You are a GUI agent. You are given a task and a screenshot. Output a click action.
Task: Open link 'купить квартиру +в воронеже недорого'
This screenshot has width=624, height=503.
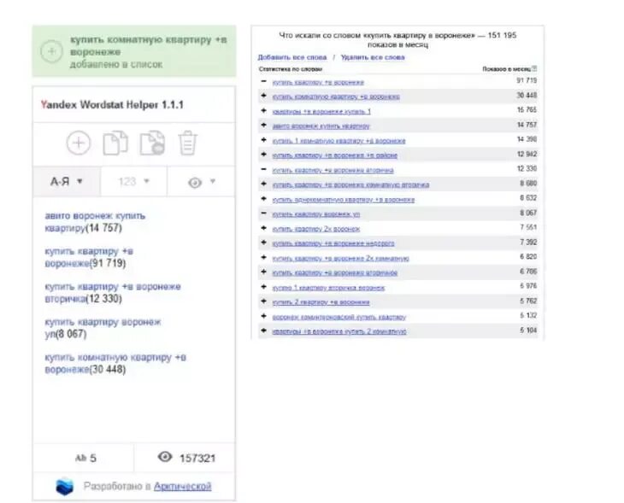tap(333, 243)
